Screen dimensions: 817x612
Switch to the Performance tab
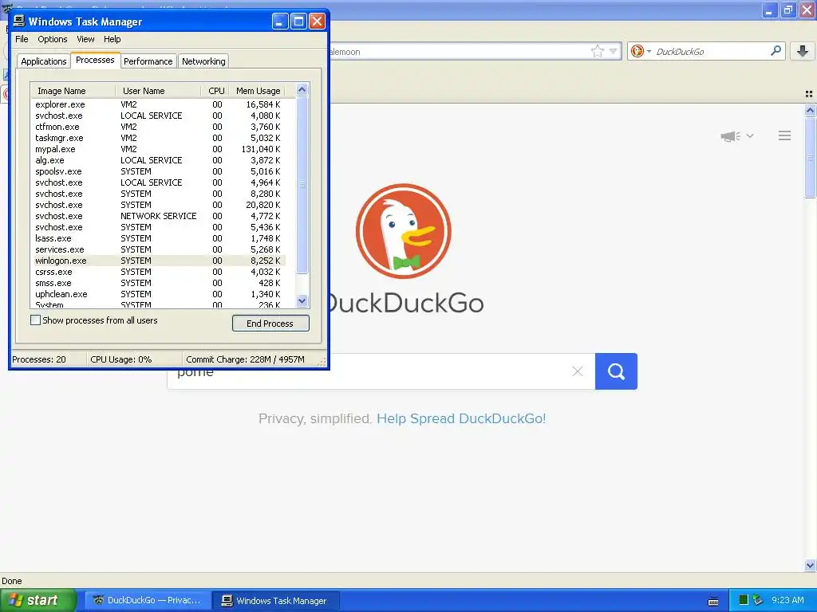coord(148,61)
